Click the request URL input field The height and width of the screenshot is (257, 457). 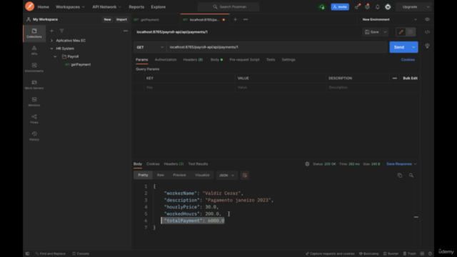[x=277, y=47]
